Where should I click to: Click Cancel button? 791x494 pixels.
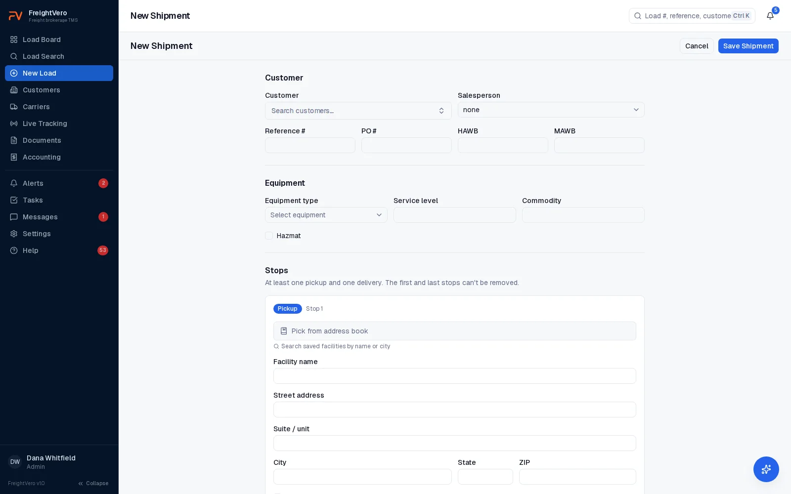click(697, 46)
